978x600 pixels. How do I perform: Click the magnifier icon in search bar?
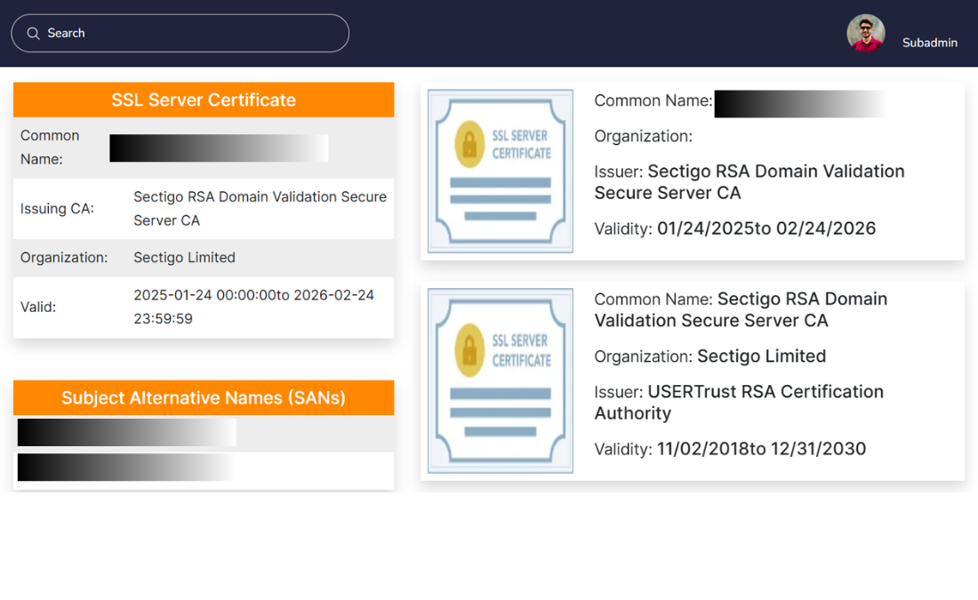click(x=33, y=33)
